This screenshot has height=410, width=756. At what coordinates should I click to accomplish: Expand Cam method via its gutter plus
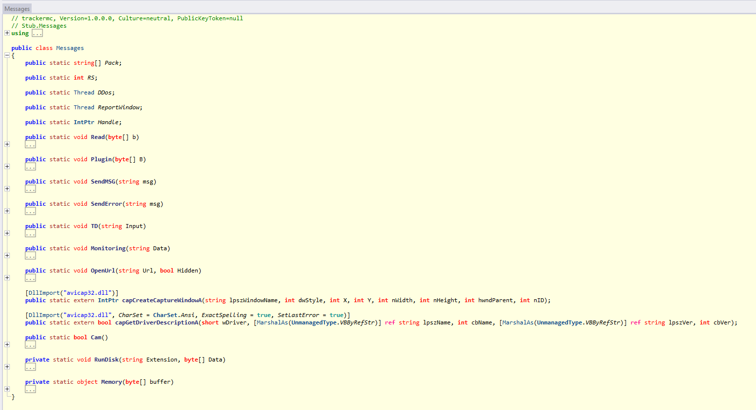point(7,345)
